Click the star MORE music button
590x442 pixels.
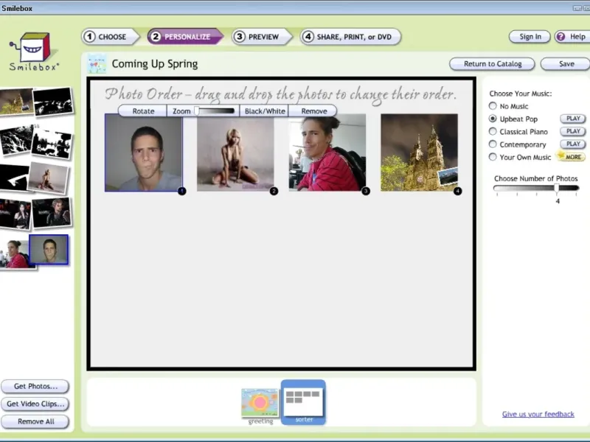[x=571, y=156]
